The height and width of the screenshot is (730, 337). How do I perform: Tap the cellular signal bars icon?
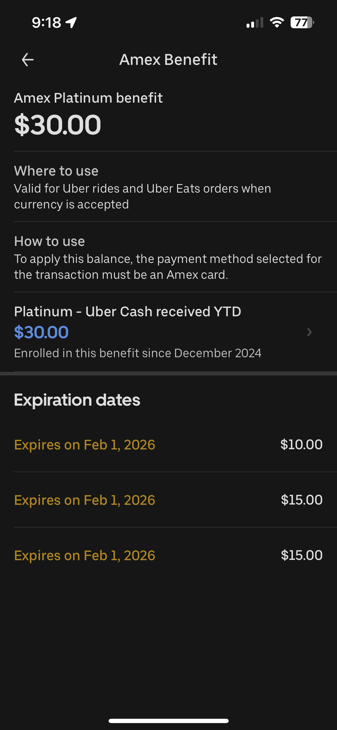(255, 23)
